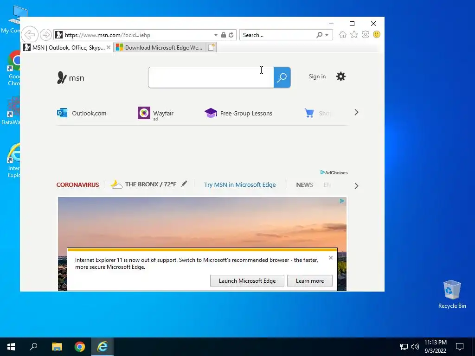Screen dimensions: 475x356
Task: Open the volume speaker tray icon
Action: coord(415,347)
